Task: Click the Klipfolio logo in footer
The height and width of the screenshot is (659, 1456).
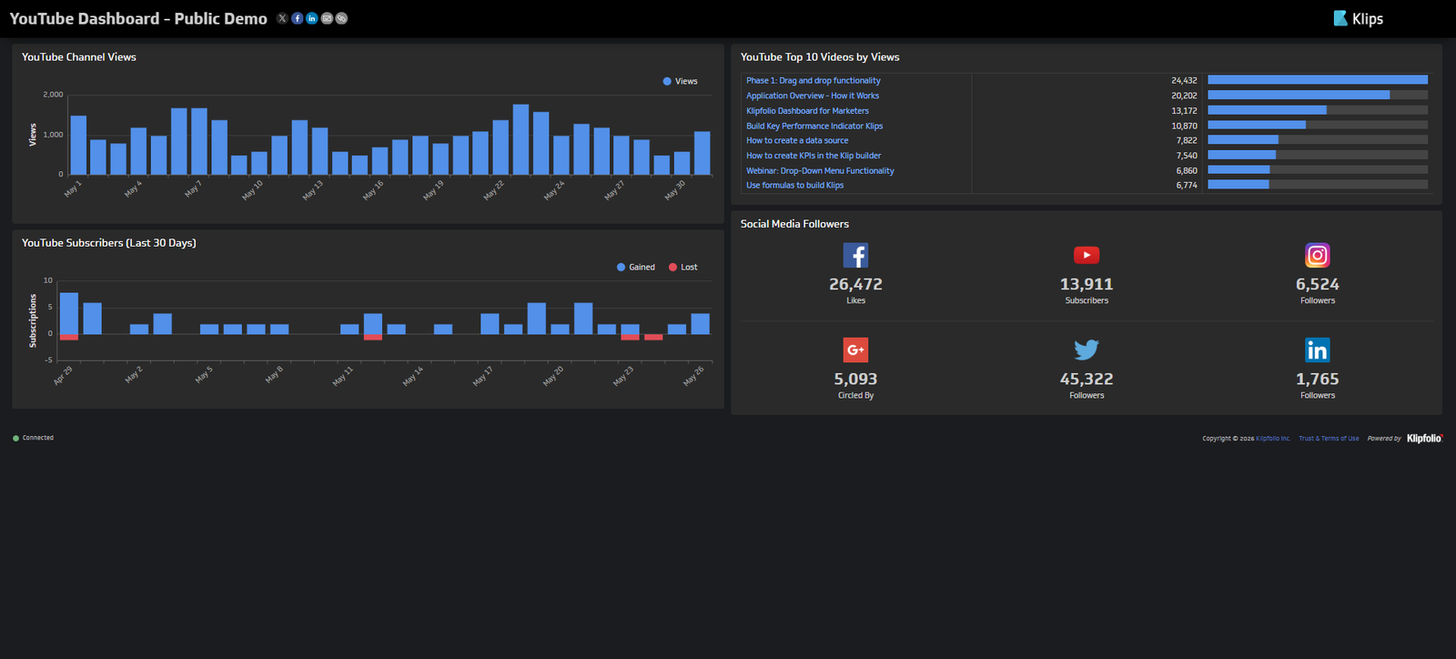Action: point(1425,438)
